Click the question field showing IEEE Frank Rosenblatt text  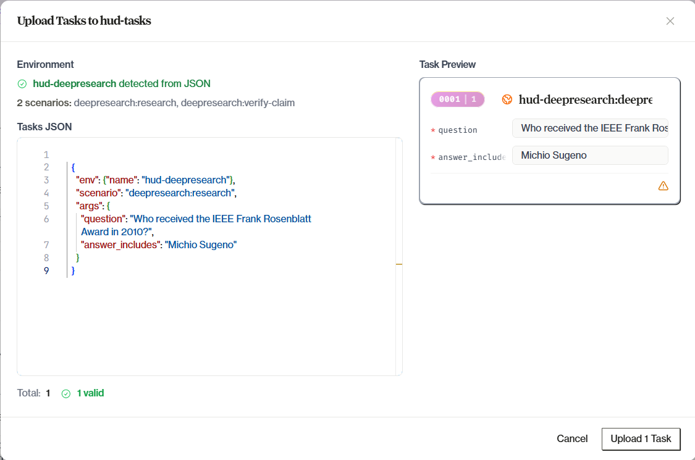tap(589, 128)
